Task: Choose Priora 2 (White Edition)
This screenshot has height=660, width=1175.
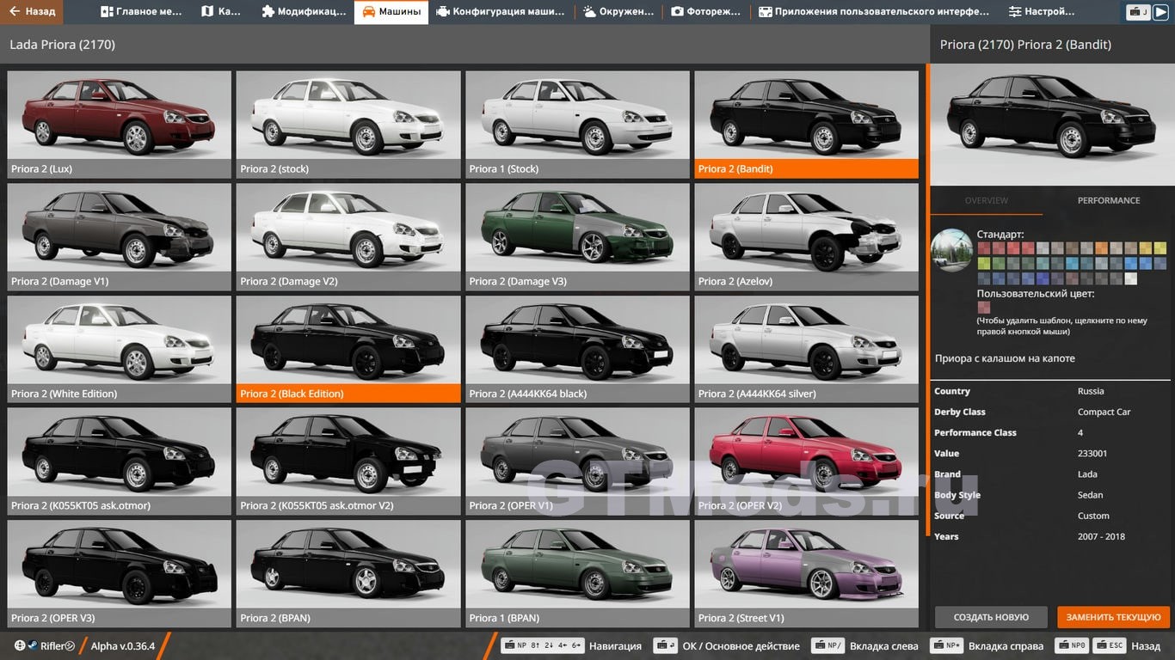Action: (120, 349)
